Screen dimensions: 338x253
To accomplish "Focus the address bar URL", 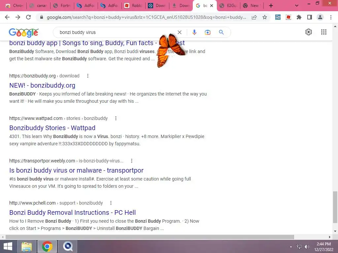I will [x=146, y=17].
